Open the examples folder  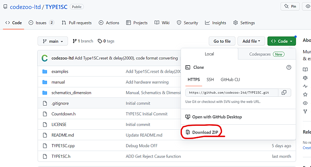pyautogui.click(x=60, y=71)
